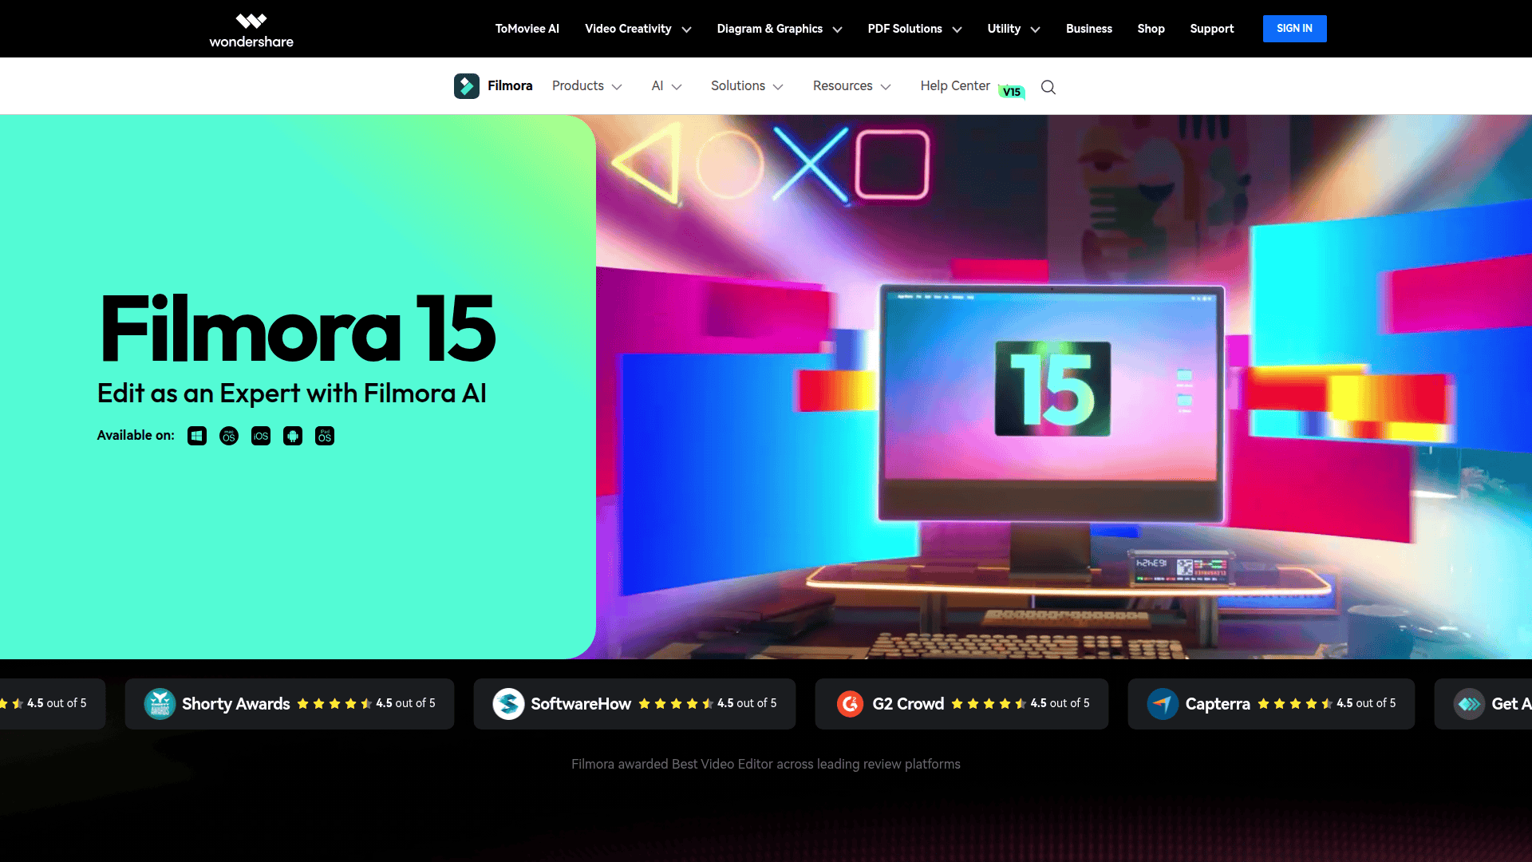Viewport: 1532px width, 862px height.
Task: Select the iOS platform icon
Action: click(x=261, y=436)
